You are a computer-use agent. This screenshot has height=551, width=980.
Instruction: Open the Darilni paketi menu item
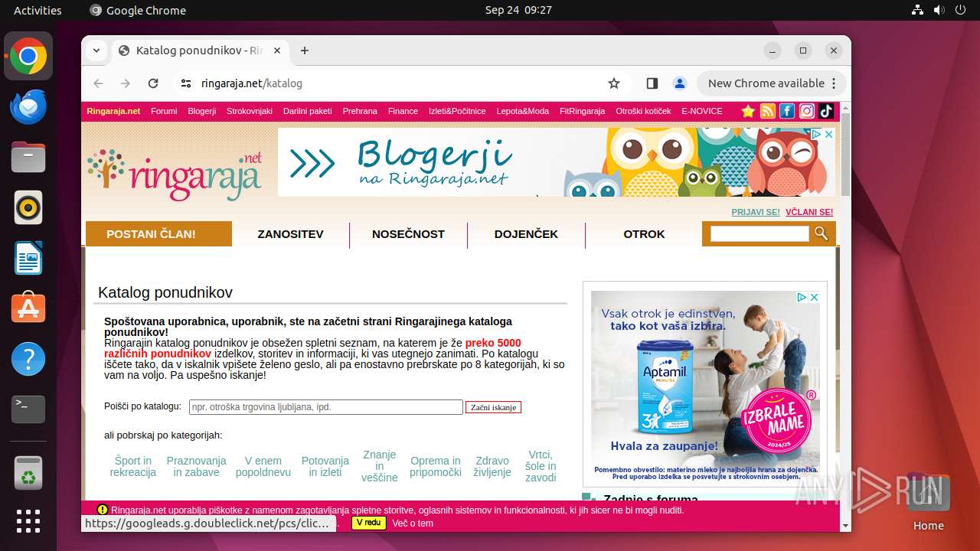point(308,111)
